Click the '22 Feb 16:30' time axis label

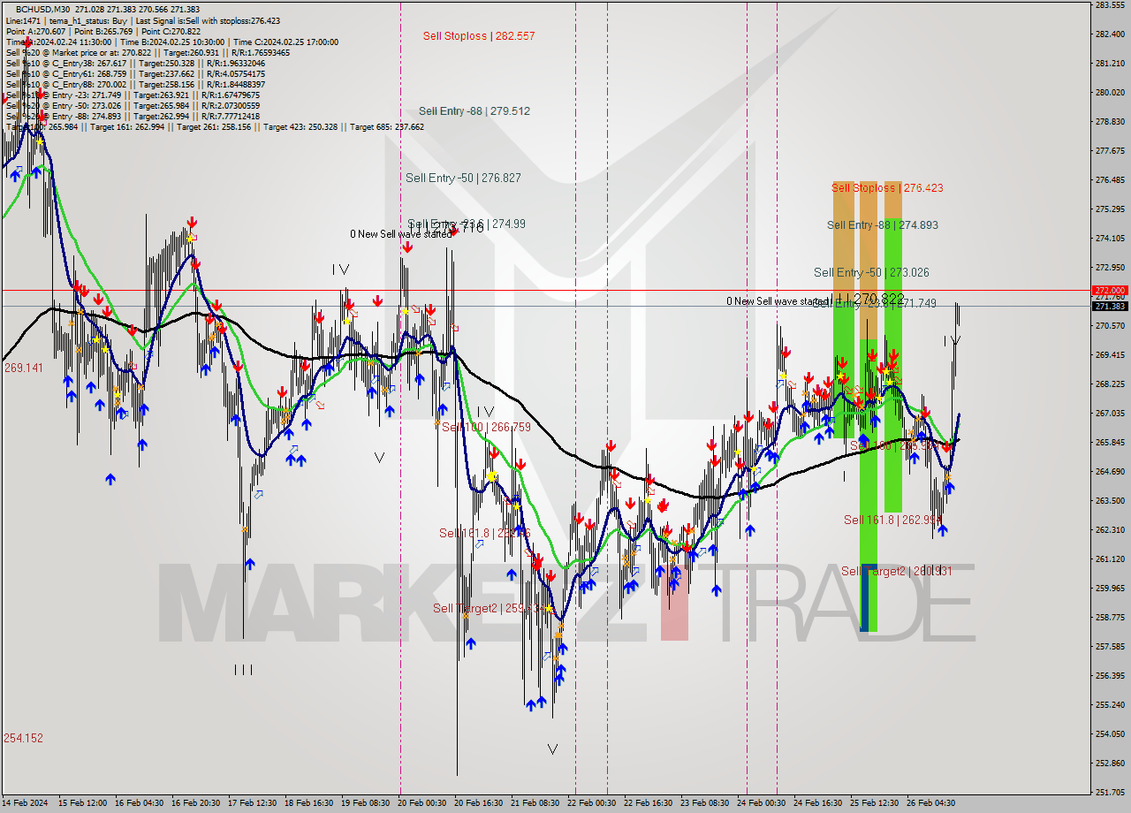coord(649,803)
